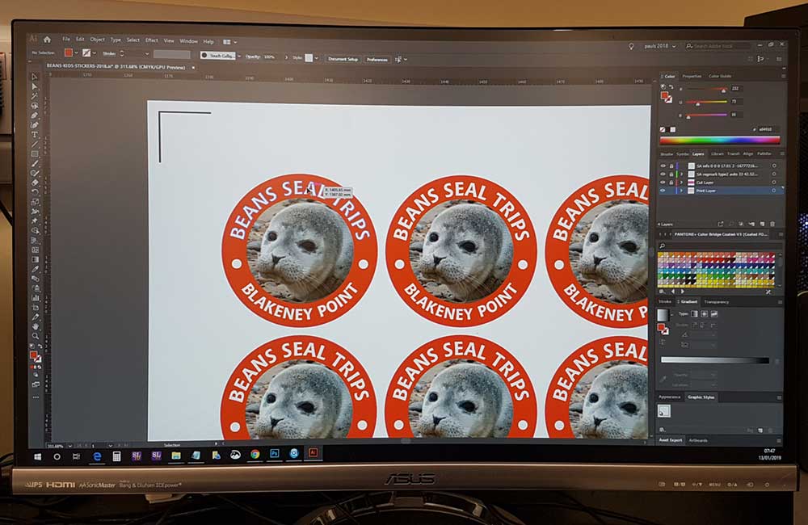Open Google Chrome from taskbar
Viewport: 808px width, 525px height.
(x=255, y=454)
